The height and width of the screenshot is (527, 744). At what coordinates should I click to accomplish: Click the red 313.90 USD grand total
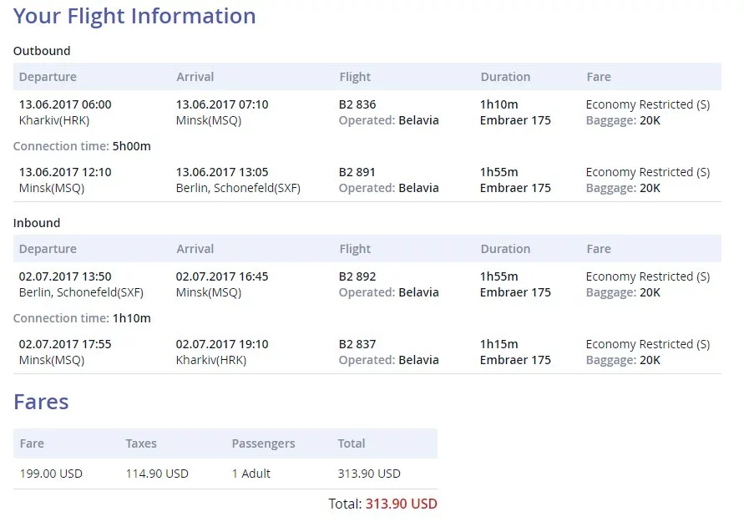coord(401,504)
